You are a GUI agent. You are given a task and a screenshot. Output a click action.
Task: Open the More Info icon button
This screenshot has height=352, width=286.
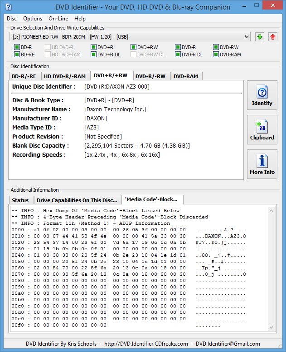[x=262, y=161]
